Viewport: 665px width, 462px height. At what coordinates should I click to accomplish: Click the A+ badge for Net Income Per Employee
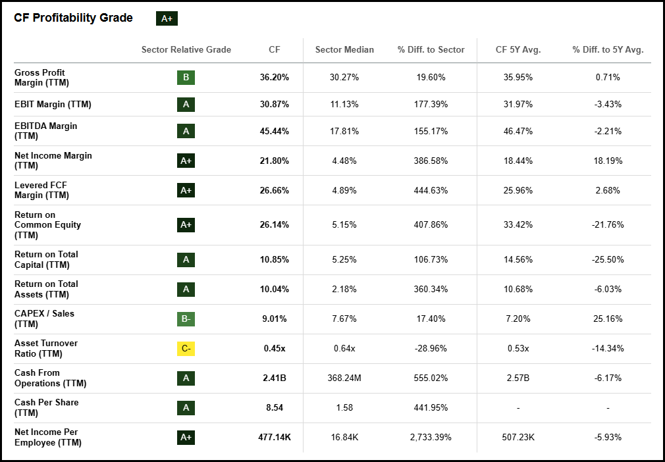[x=186, y=437]
